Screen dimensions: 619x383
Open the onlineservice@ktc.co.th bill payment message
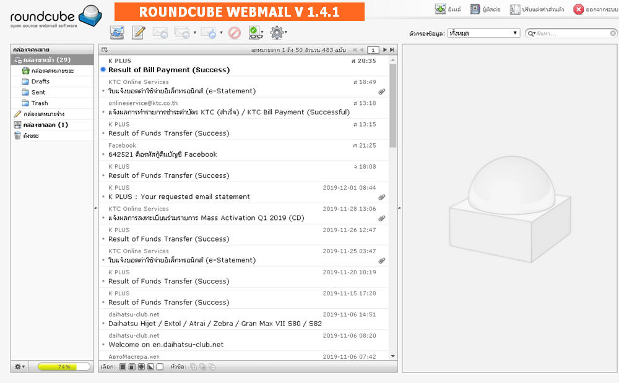click(x=243, y=108)
